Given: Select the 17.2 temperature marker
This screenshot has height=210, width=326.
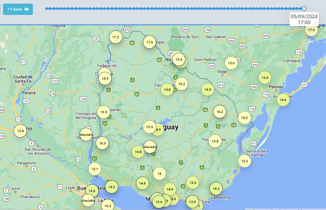Looking at the screenshot, I should coord(116,37).
